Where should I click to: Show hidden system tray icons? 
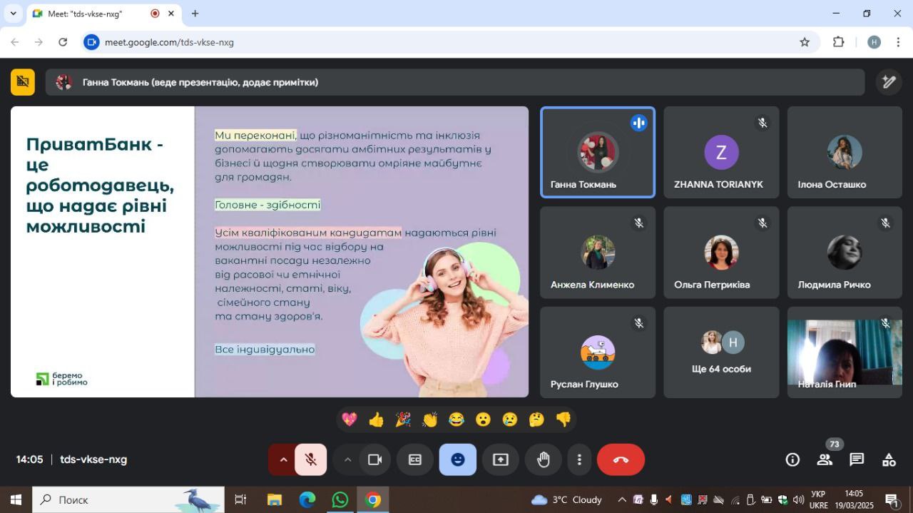[x=621, y=499]
